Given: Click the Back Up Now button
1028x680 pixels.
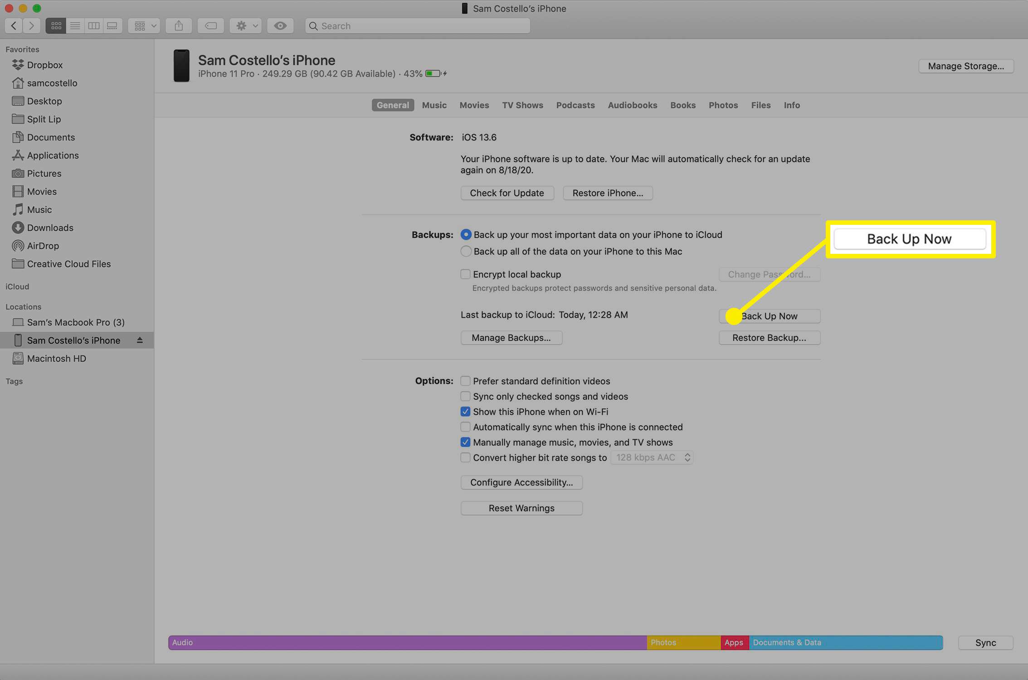Looking at the screenshot, I should [x=769, y=316].
